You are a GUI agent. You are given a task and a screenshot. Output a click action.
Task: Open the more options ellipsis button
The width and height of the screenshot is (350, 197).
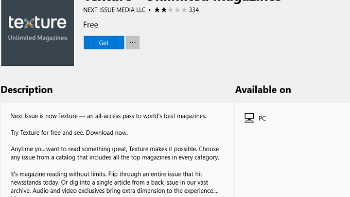pyautogui.click(x=133, y=43)
